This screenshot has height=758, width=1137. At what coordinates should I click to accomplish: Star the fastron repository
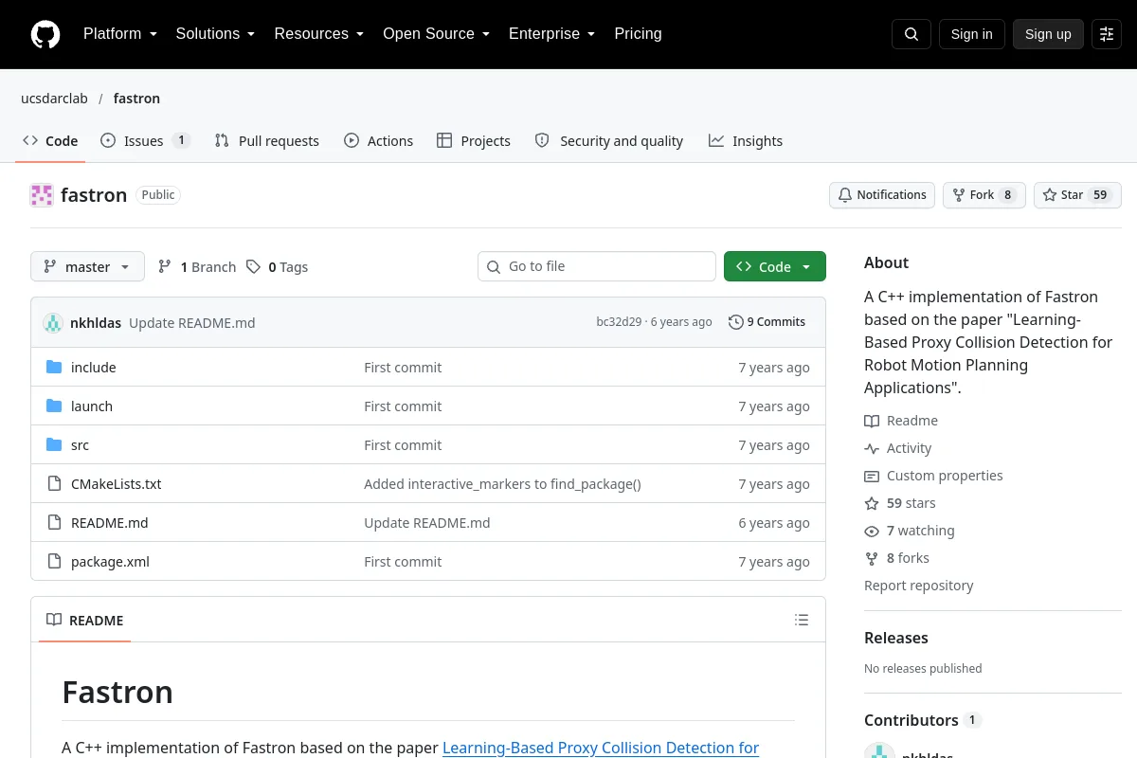1077,195
